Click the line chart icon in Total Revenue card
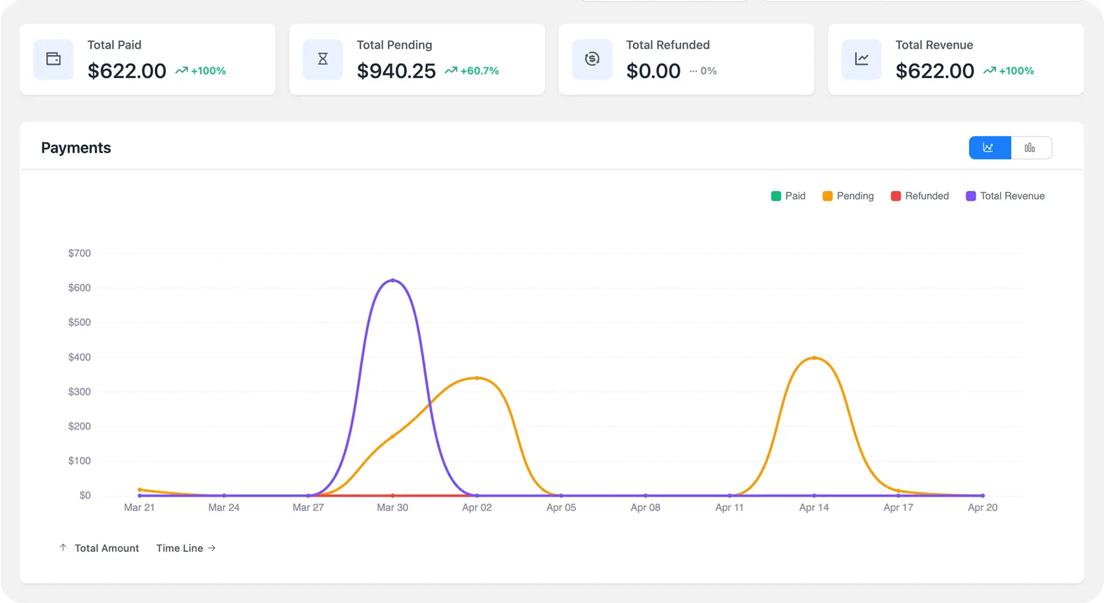 861,59
